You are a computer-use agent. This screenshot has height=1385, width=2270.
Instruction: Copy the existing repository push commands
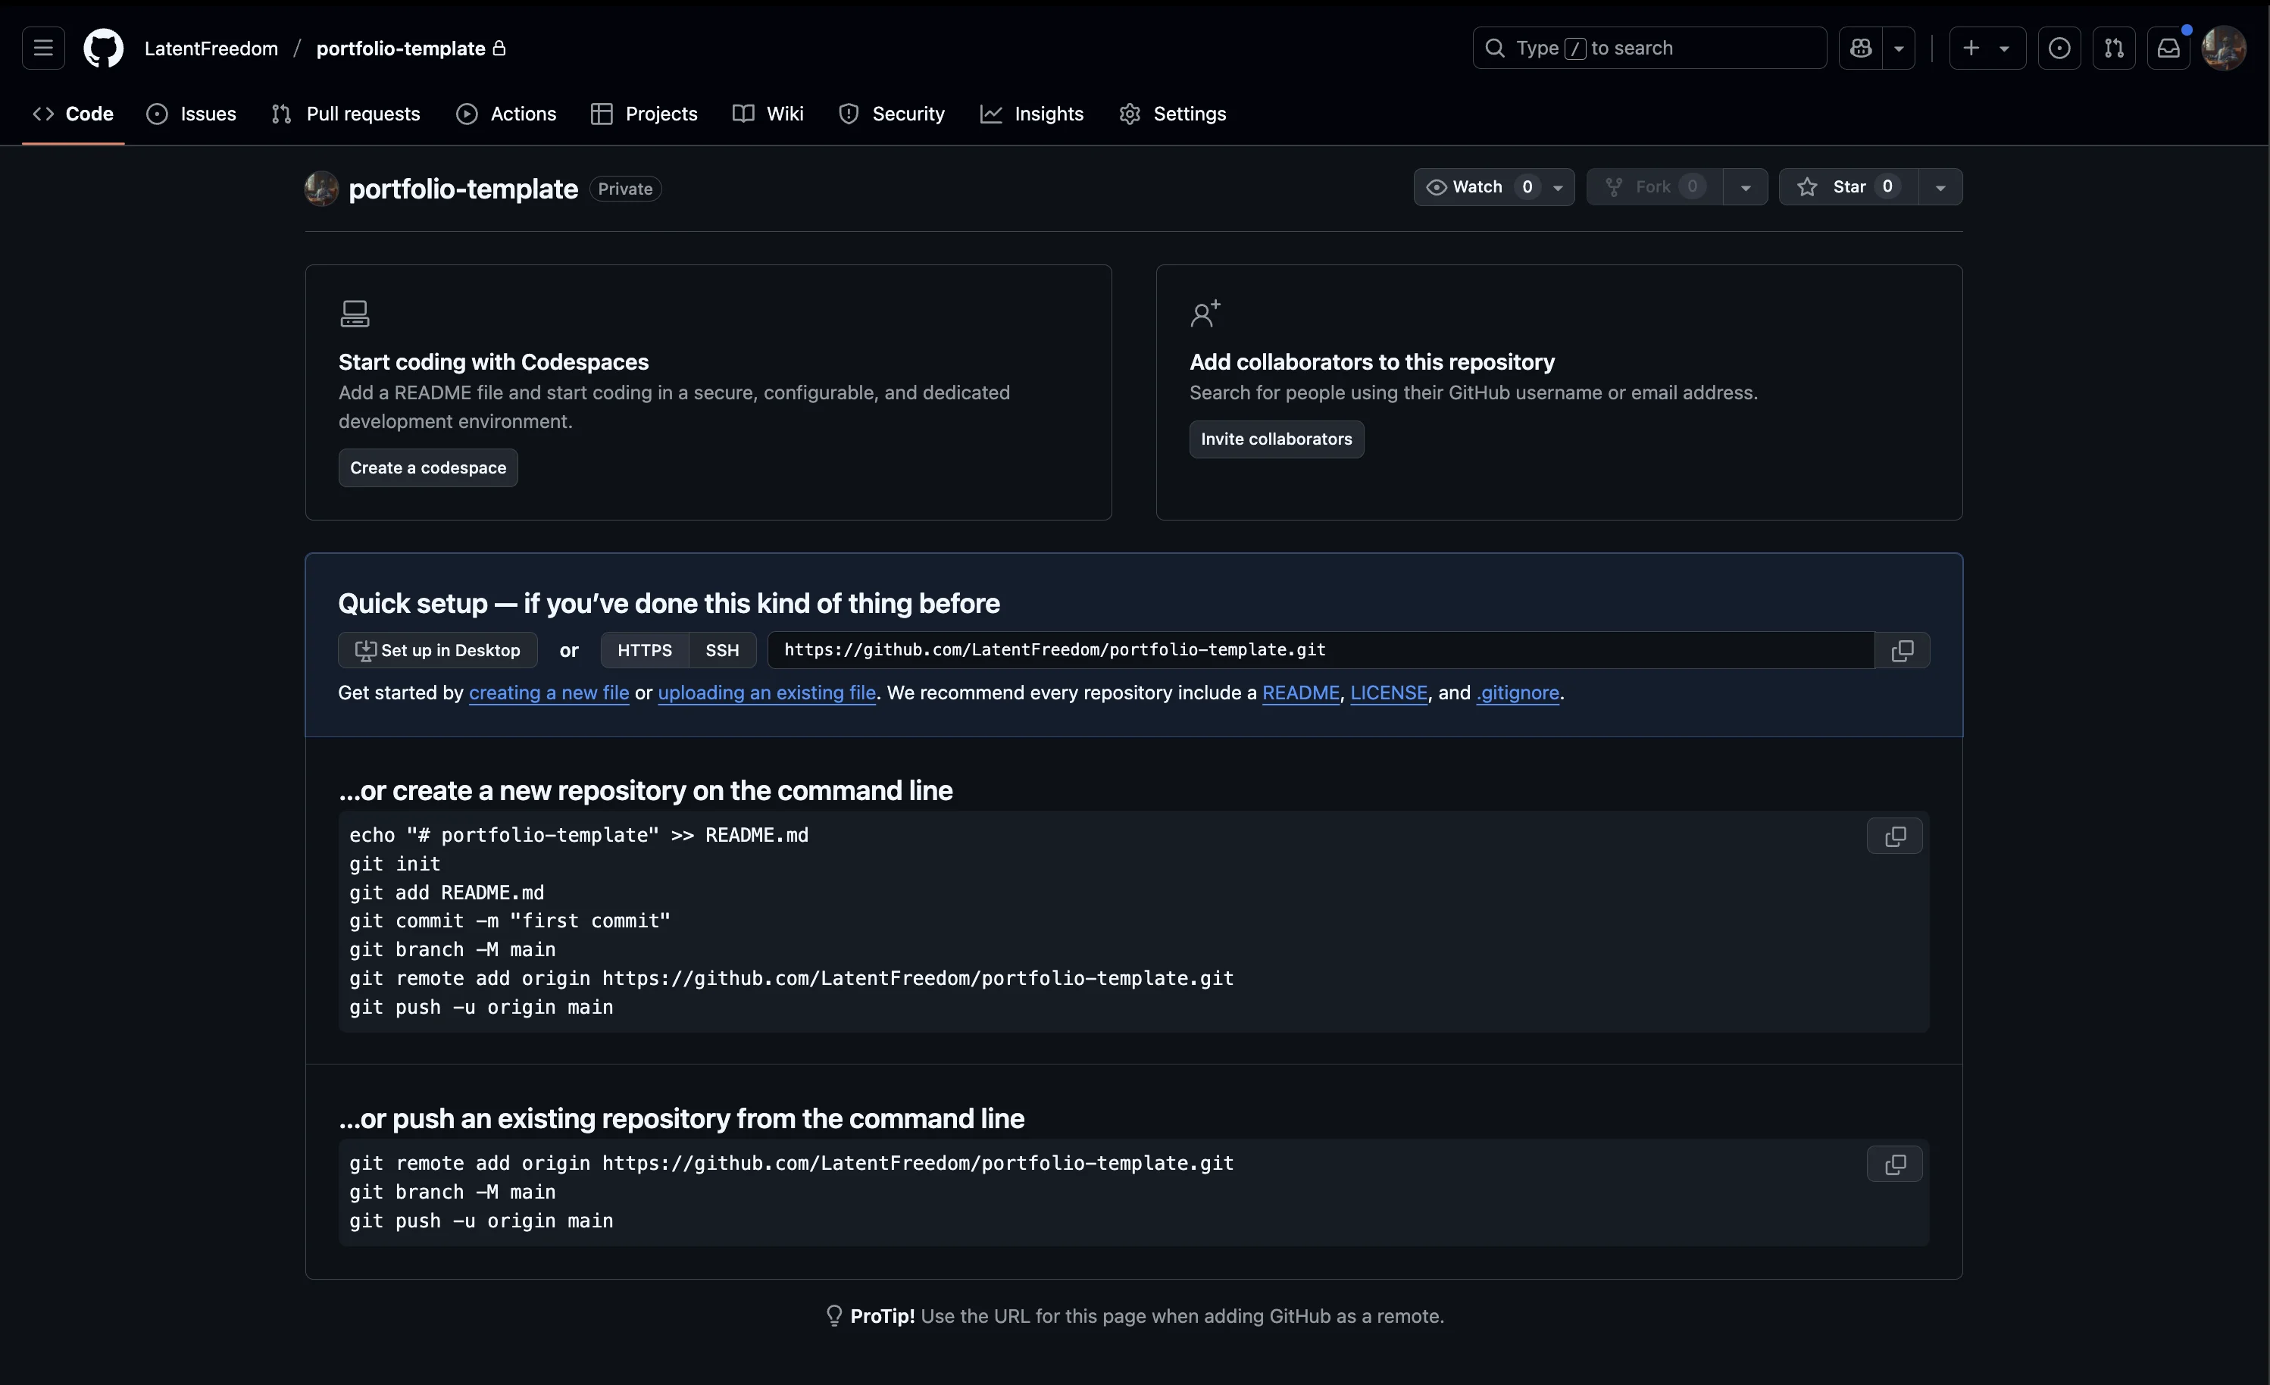(1893, 1164)
